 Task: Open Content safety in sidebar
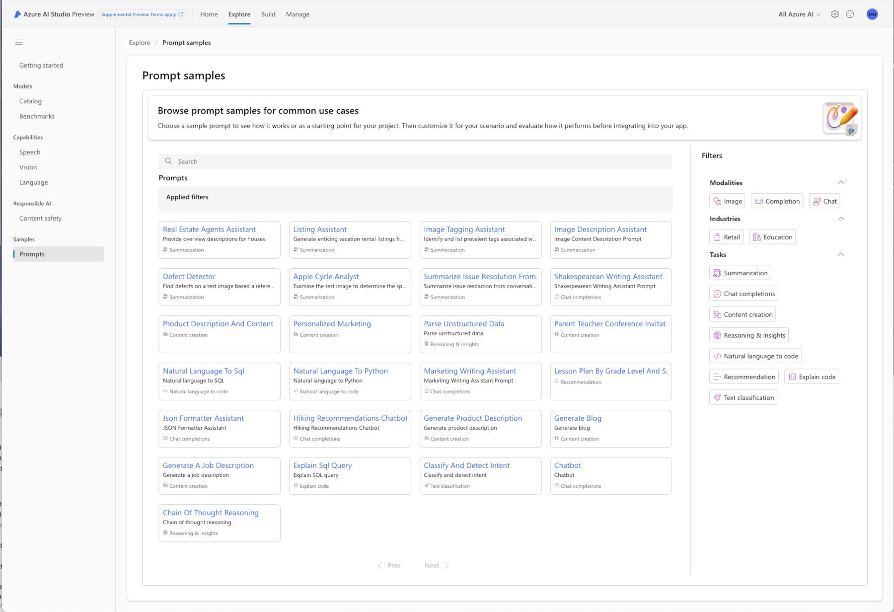pyautogui.click(x=41, y=218)
